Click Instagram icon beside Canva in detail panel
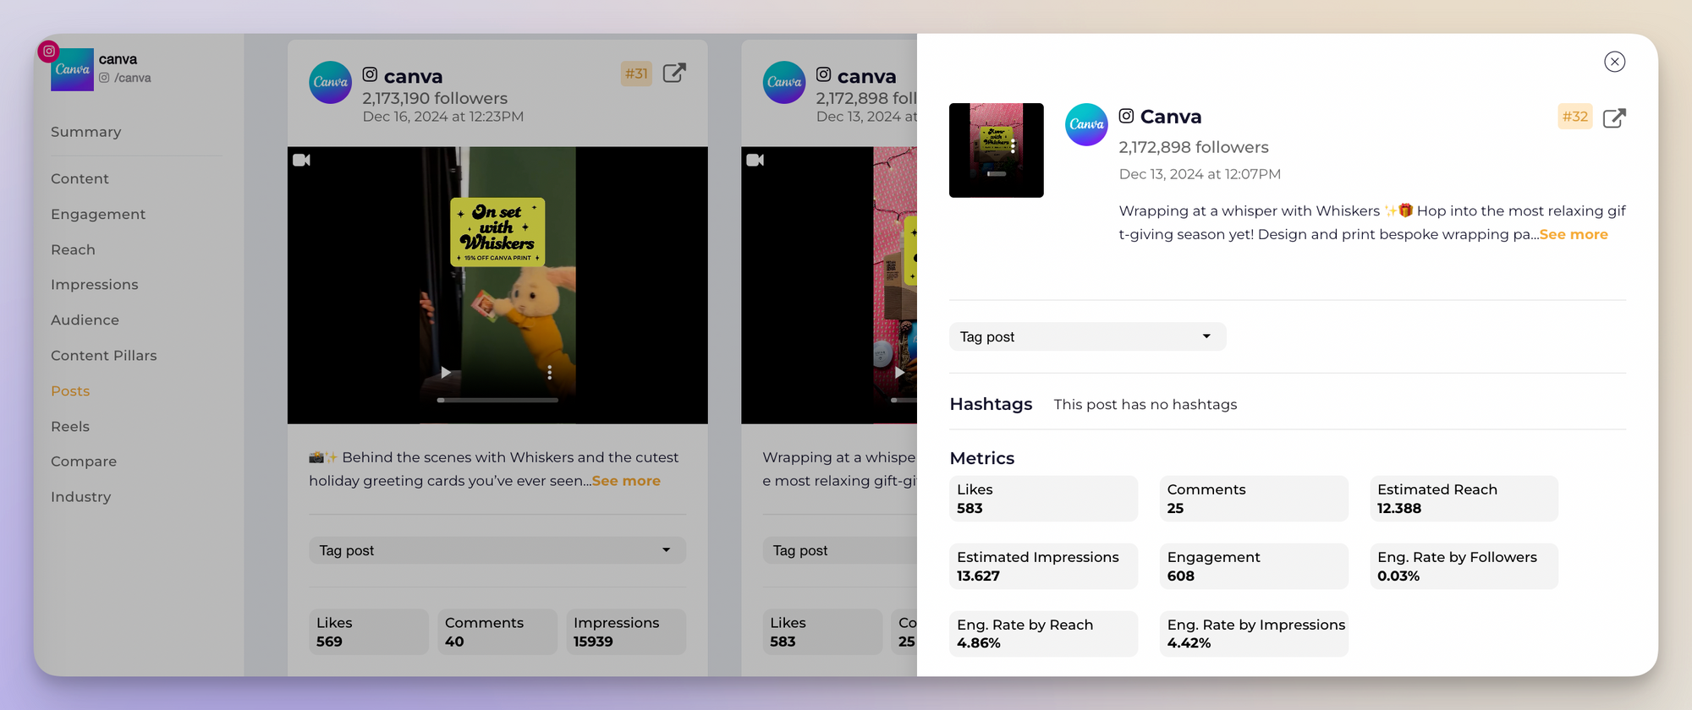The width and height of the screenshot is (1692, 710). (x=1126, y=116)
